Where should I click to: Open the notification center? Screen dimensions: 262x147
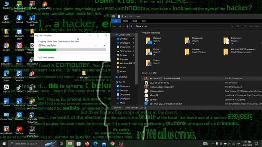point(257,143)
